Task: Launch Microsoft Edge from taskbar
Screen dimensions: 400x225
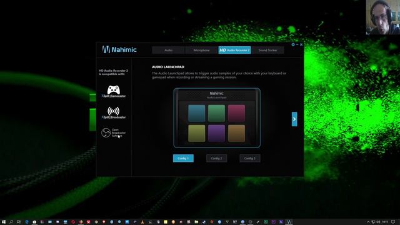Action: click(27, 222)
